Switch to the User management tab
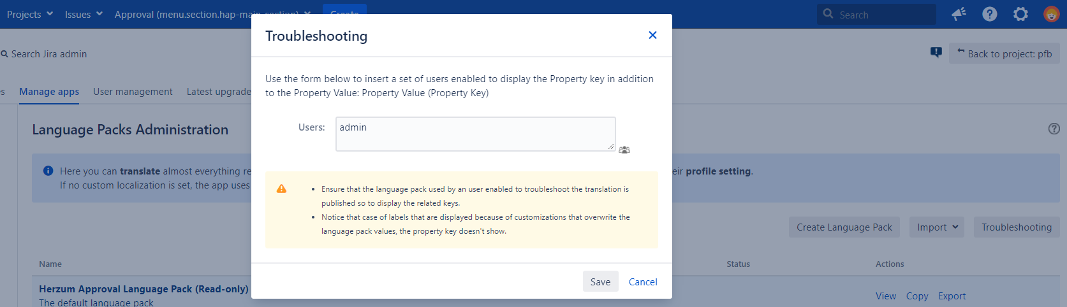The image size is (1067, 307). pyautogui.click(x=133, y=92)
